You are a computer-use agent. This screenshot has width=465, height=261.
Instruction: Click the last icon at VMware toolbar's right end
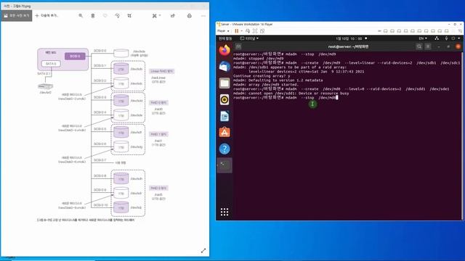coord(460,30)
